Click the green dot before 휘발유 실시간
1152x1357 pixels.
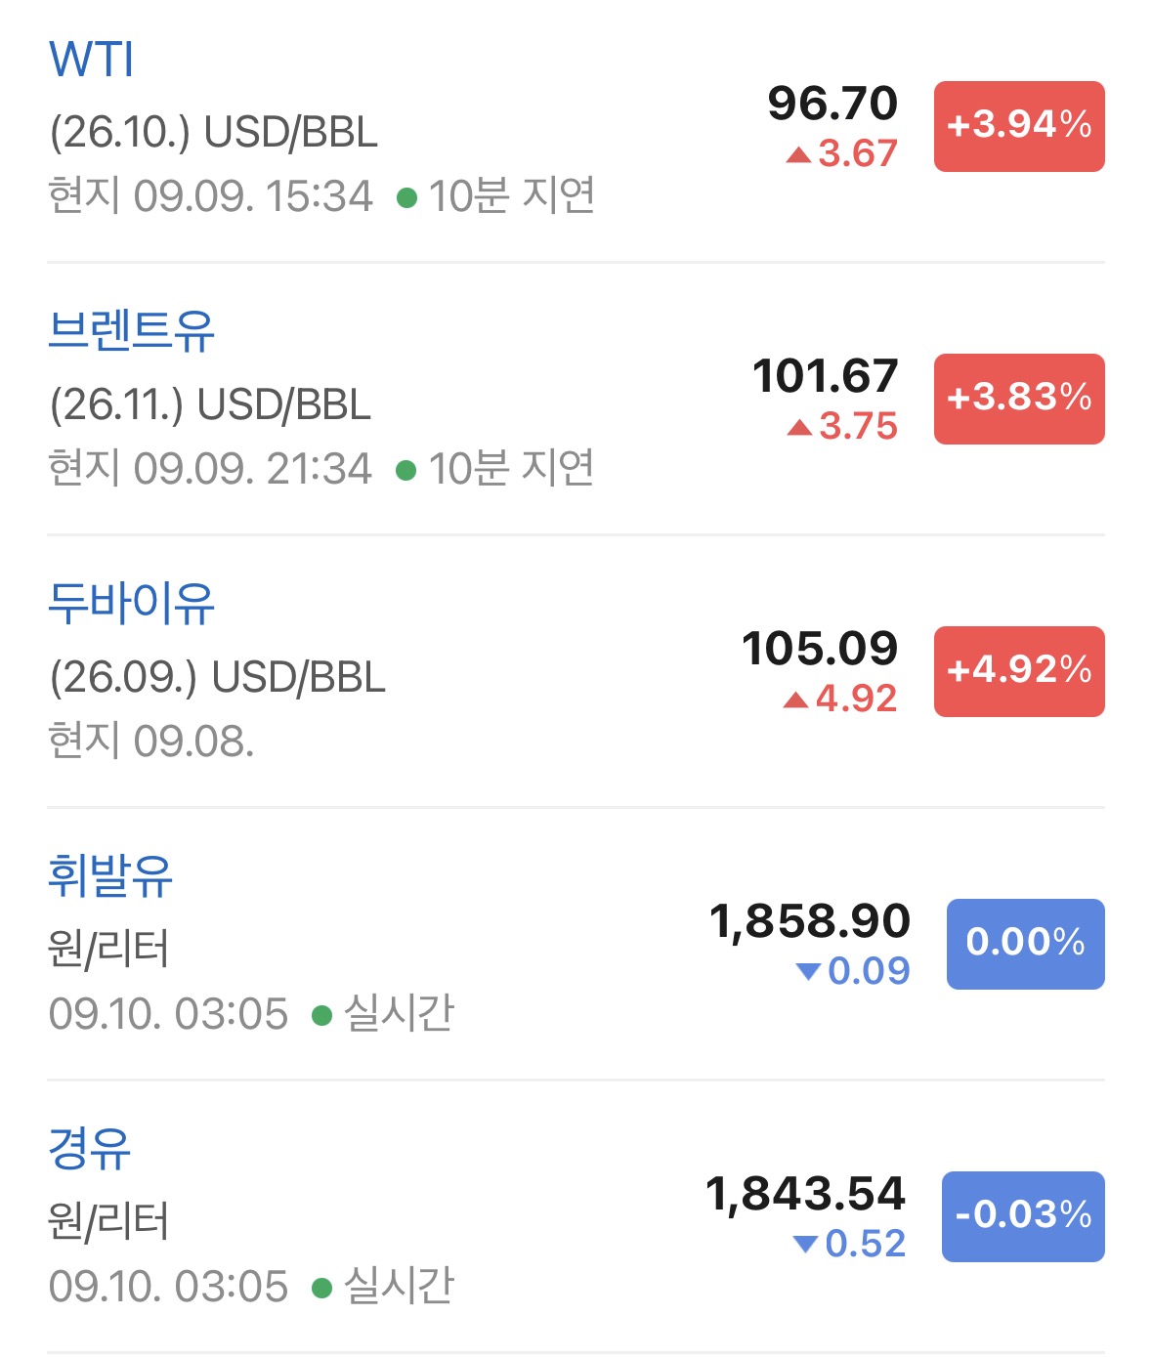321,1016
